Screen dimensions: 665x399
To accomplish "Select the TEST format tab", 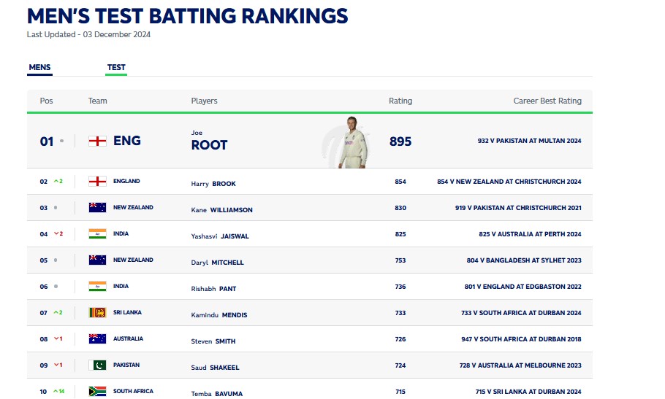I will pos(116,68).
